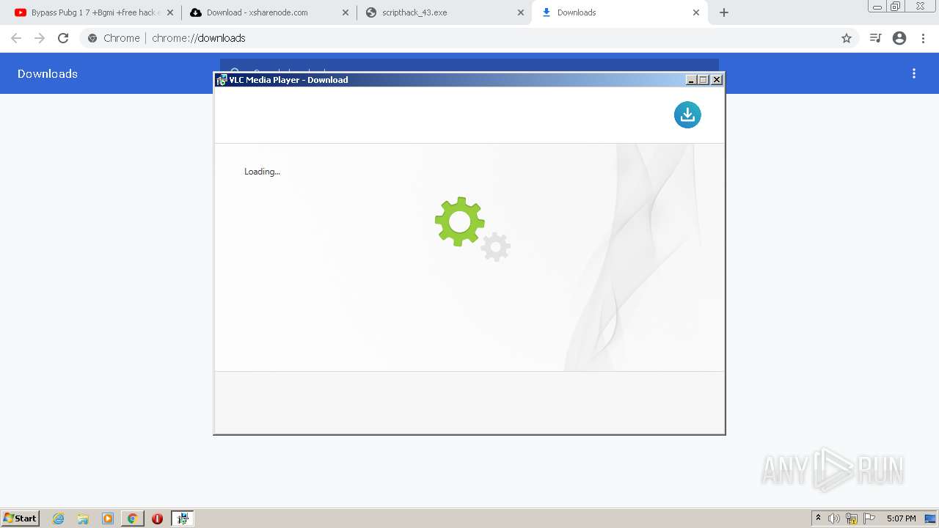Close the xsharenode.com tab
939x528 pixels.
[x=346, y=12]
